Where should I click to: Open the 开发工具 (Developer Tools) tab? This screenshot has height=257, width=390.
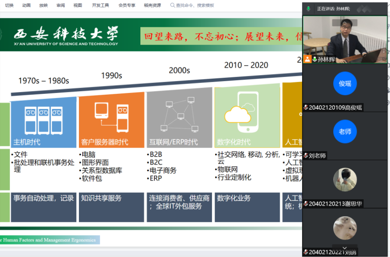coord(101,5)
